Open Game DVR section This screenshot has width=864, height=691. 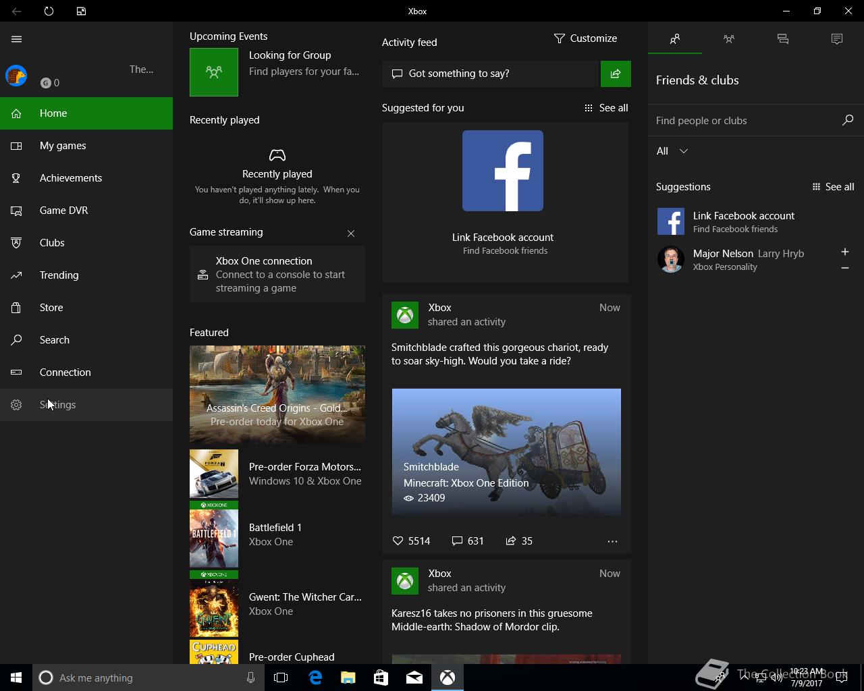(x=86, y=211)
